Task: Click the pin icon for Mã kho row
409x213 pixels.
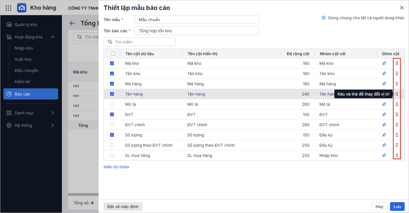Action: (x=384, y=63)
